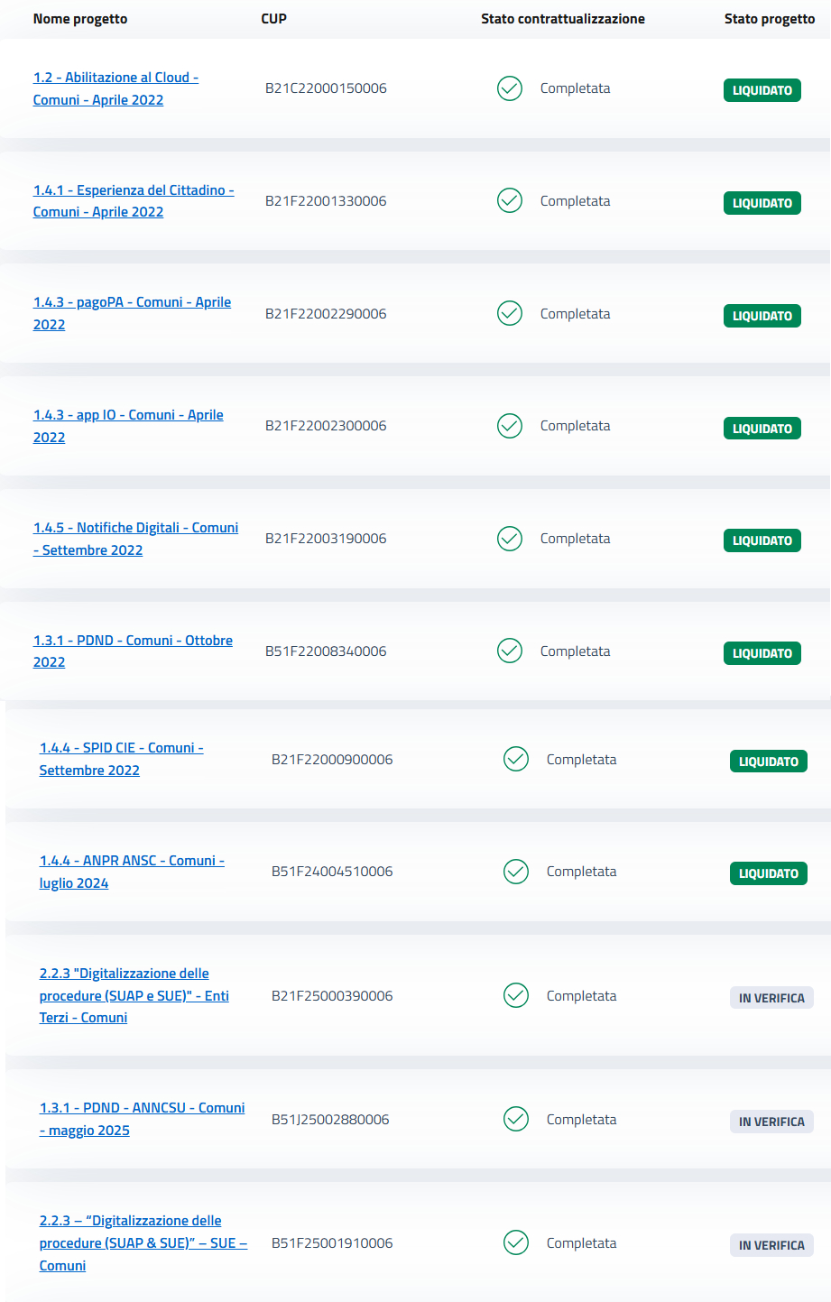Click the completed checkmark in the pagoPA row

point(510,313)
